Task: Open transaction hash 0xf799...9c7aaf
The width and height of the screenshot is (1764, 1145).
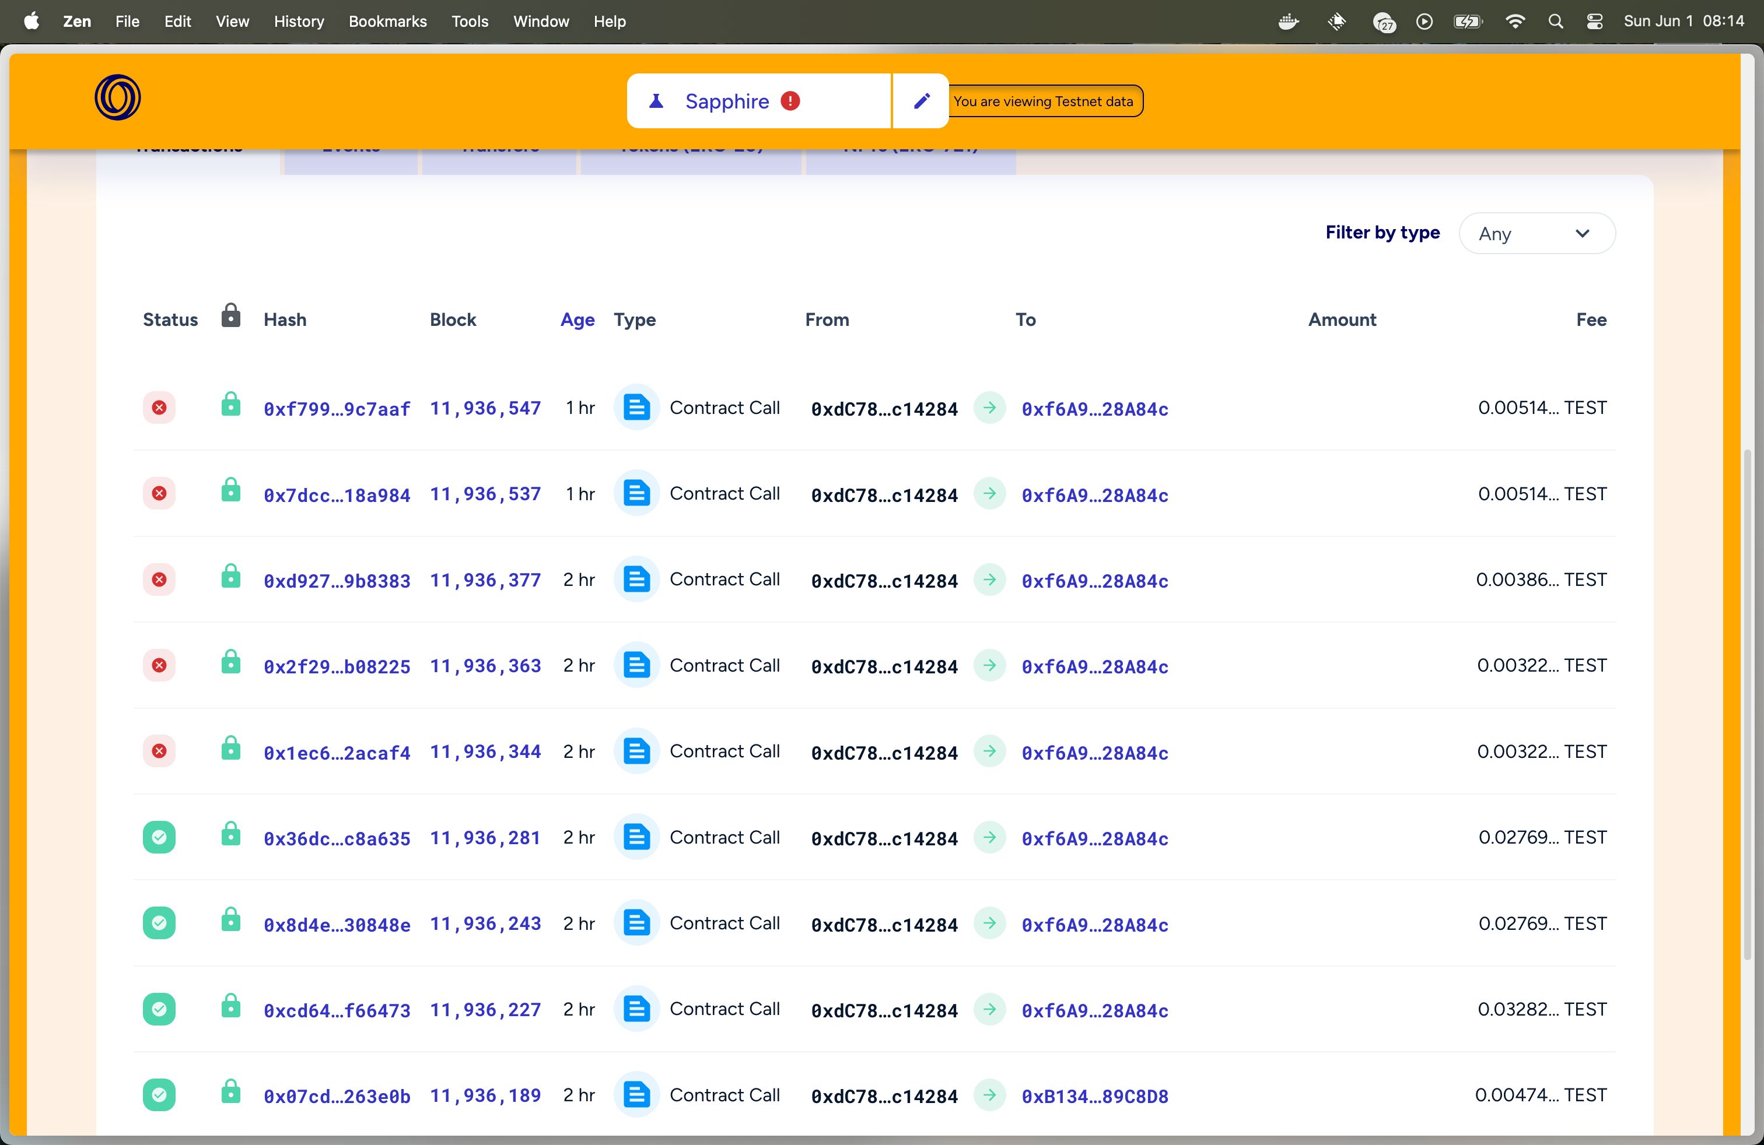Action: pyautogui.click(x=337, y=409)
